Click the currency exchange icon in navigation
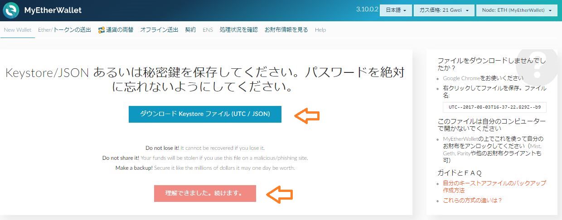Image resolution: width=562 pixels, height=220 pixels. 102,30
